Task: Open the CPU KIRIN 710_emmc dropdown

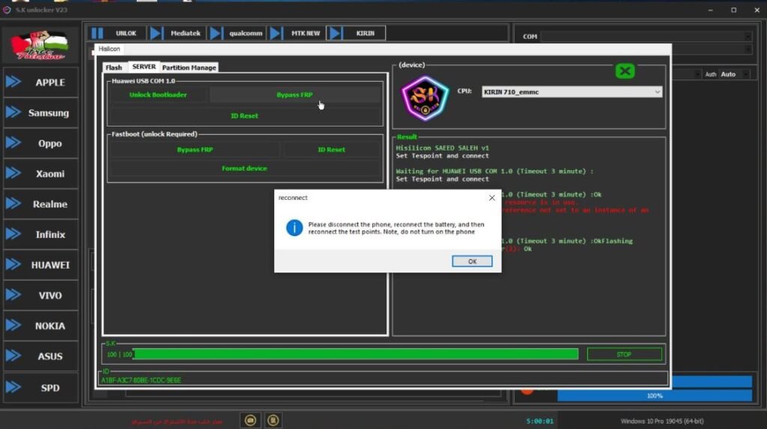Action: pos(572,92)
